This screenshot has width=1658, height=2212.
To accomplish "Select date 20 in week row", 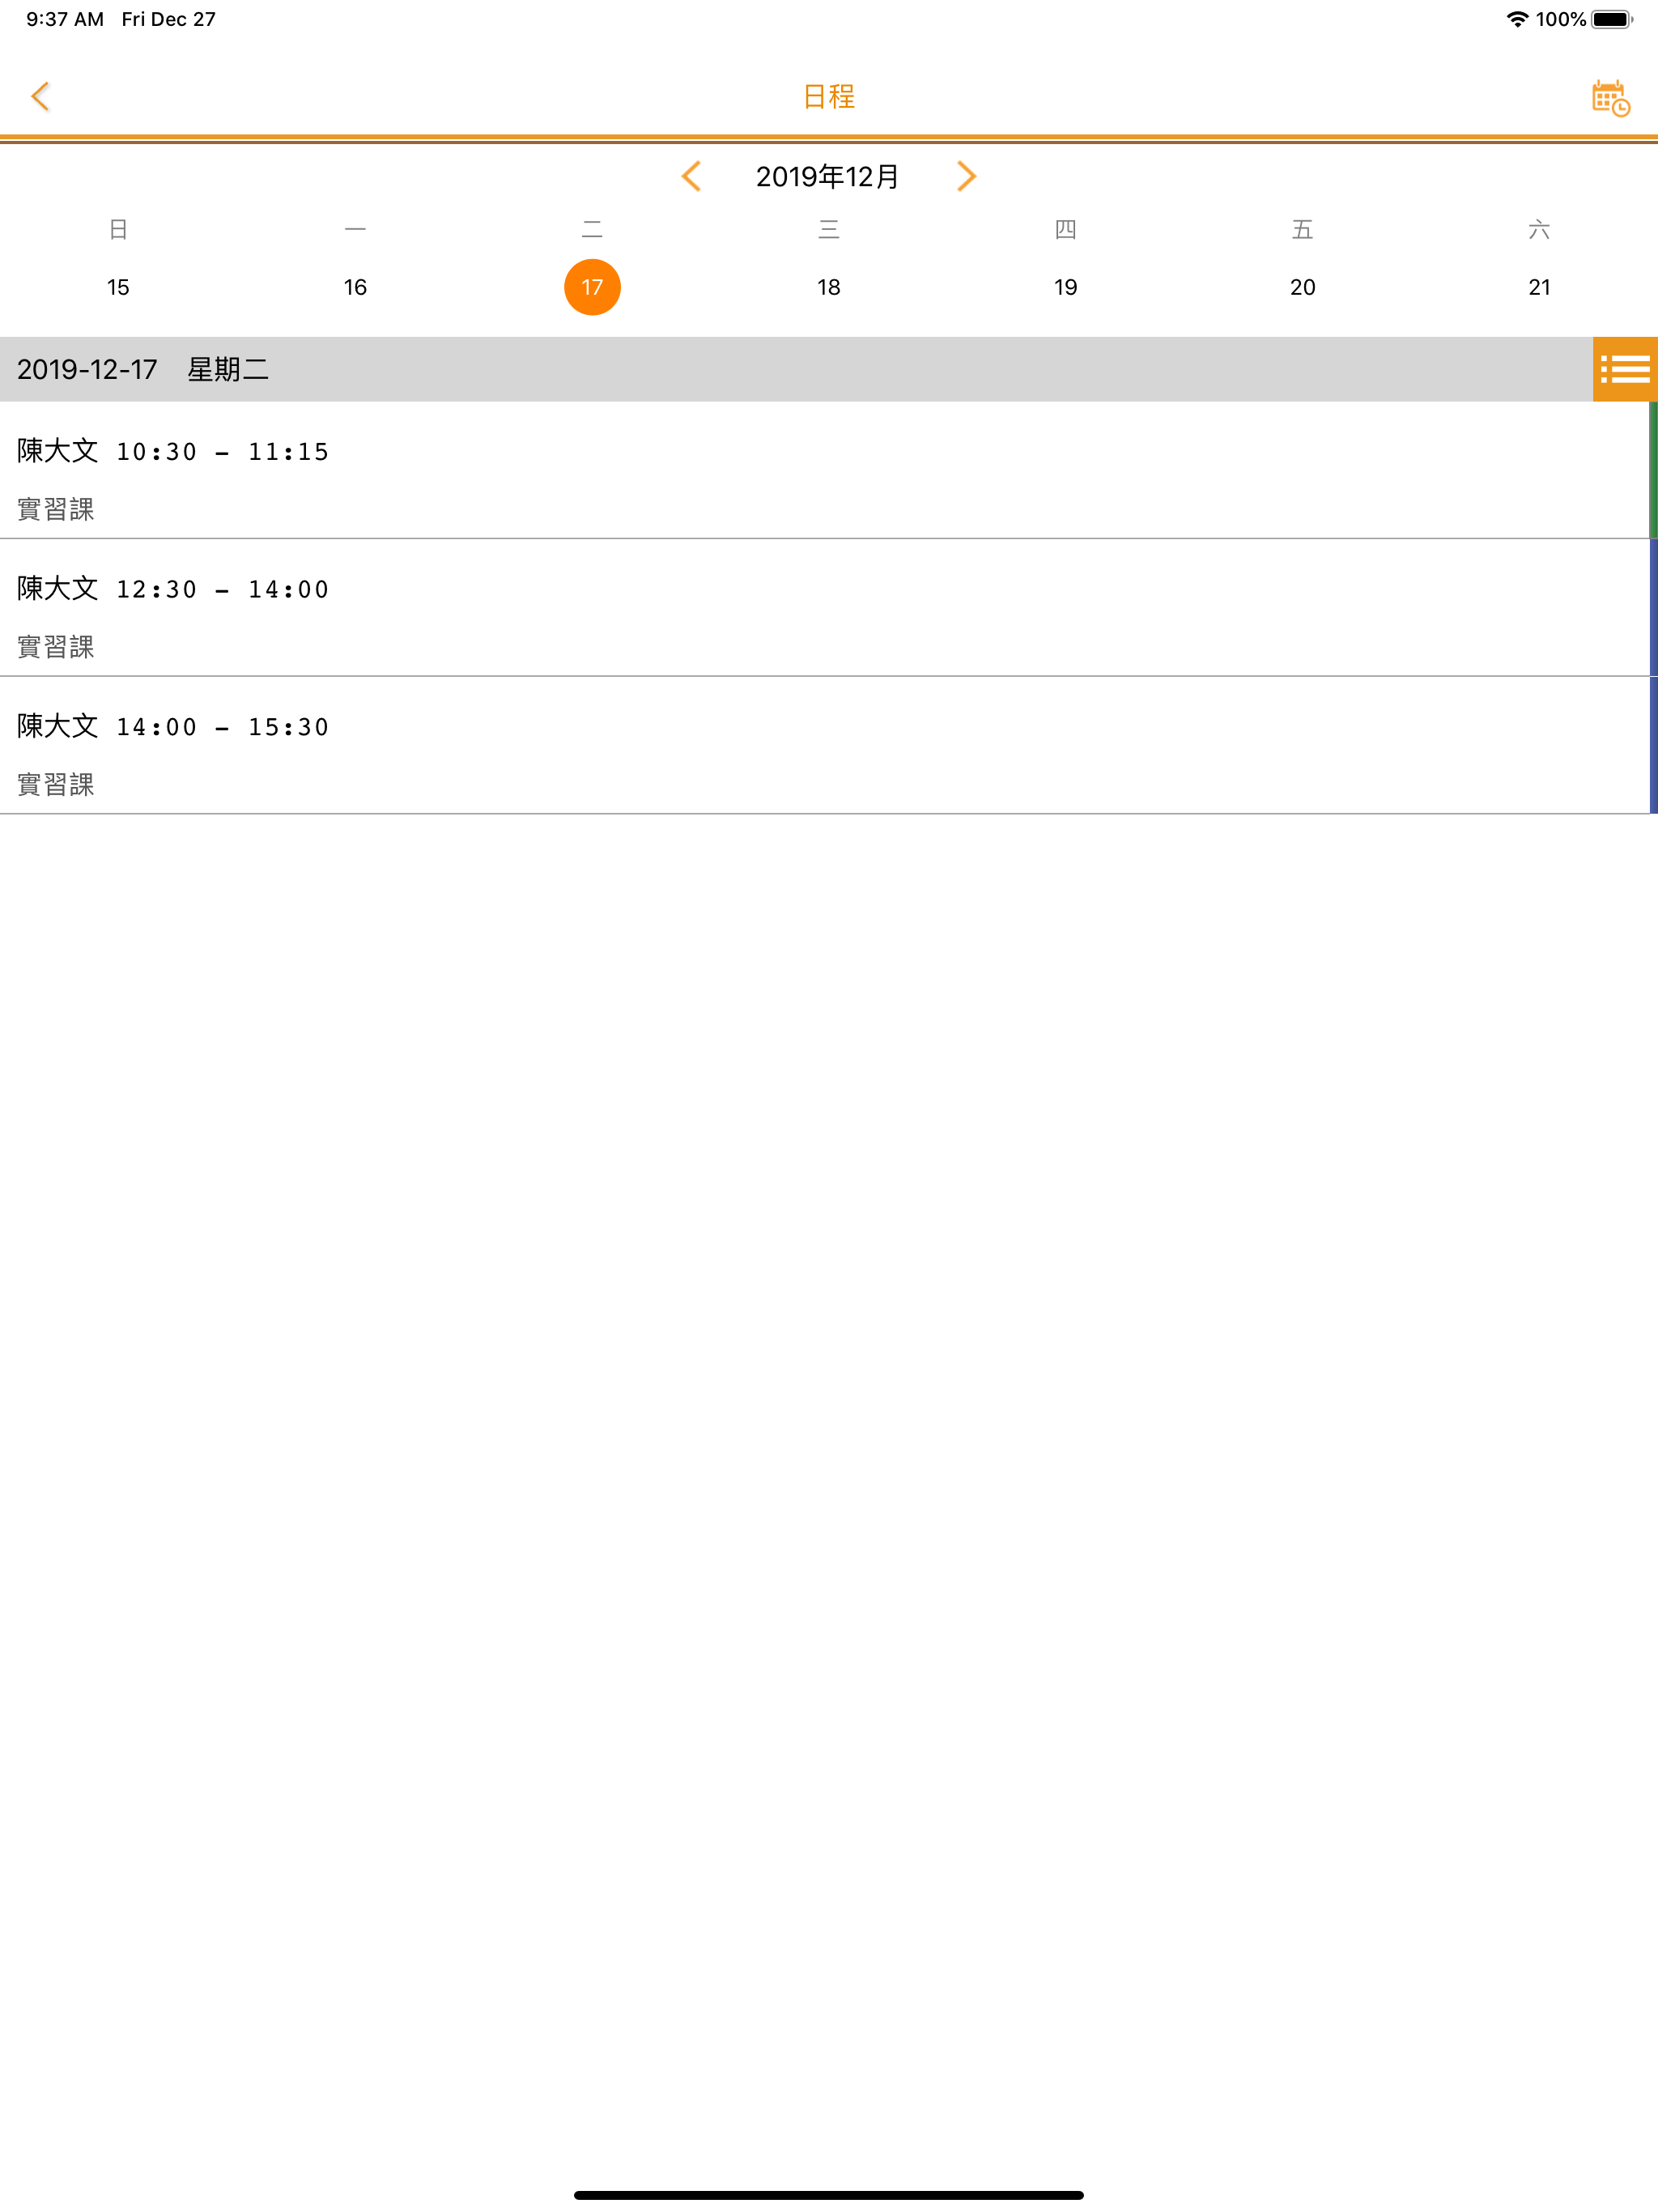I will (x=1303, y=287).
